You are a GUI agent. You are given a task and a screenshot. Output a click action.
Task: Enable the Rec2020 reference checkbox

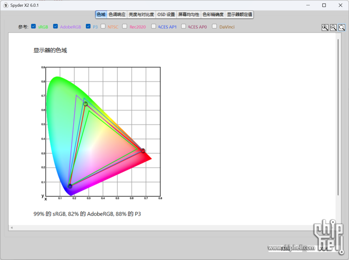coord(125,26)
